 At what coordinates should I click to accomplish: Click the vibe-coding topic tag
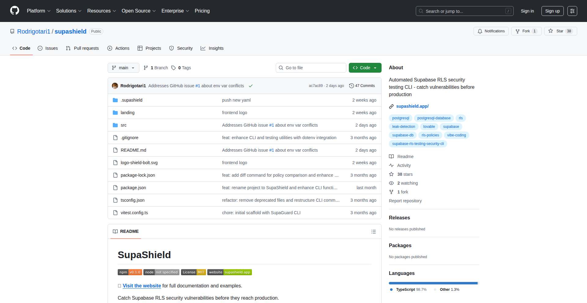(456, 135)
